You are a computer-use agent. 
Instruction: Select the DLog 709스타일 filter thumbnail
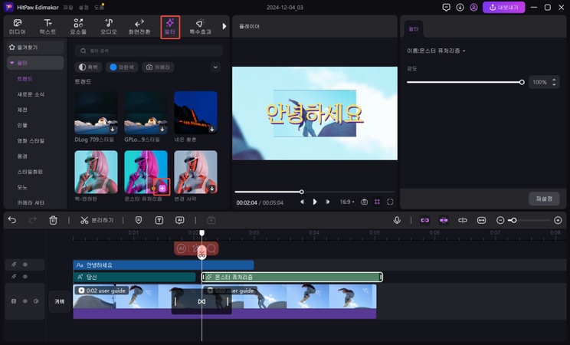pyautogui.click(x=96, y=113)
